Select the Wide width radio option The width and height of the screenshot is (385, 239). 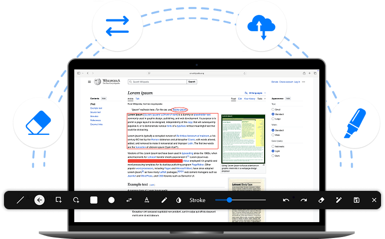[x=273, y=135]
